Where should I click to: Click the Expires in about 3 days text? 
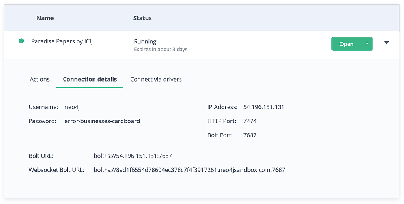point(161,50)
